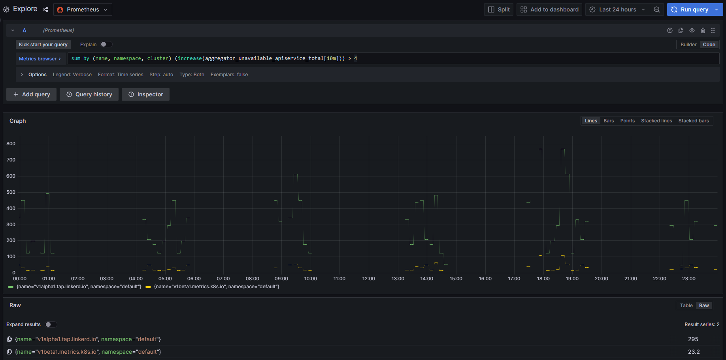The width and height of the screenshot is (726, 360).
Task: Open the Query history panel
Action: click(x=89, y=94)
